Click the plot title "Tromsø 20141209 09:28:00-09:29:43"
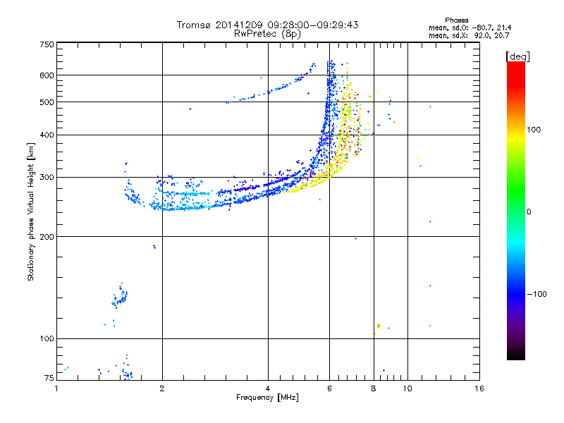 [267, 25]
